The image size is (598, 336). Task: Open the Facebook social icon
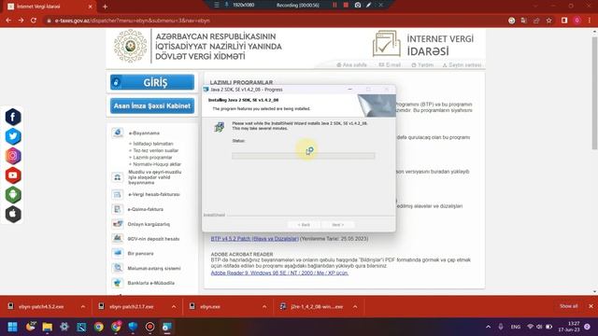[x=13, y=117]
